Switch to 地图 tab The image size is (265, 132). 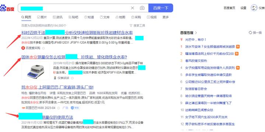pos(120,17)
